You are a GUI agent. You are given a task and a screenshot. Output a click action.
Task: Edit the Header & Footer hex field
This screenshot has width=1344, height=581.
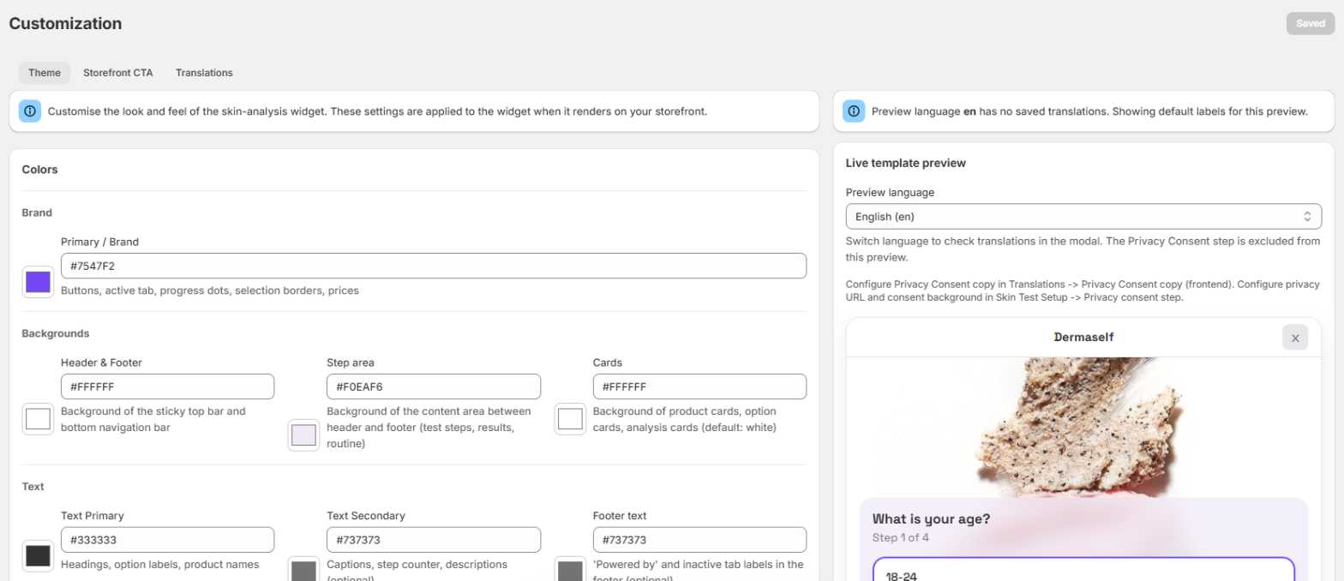[168, 386]
